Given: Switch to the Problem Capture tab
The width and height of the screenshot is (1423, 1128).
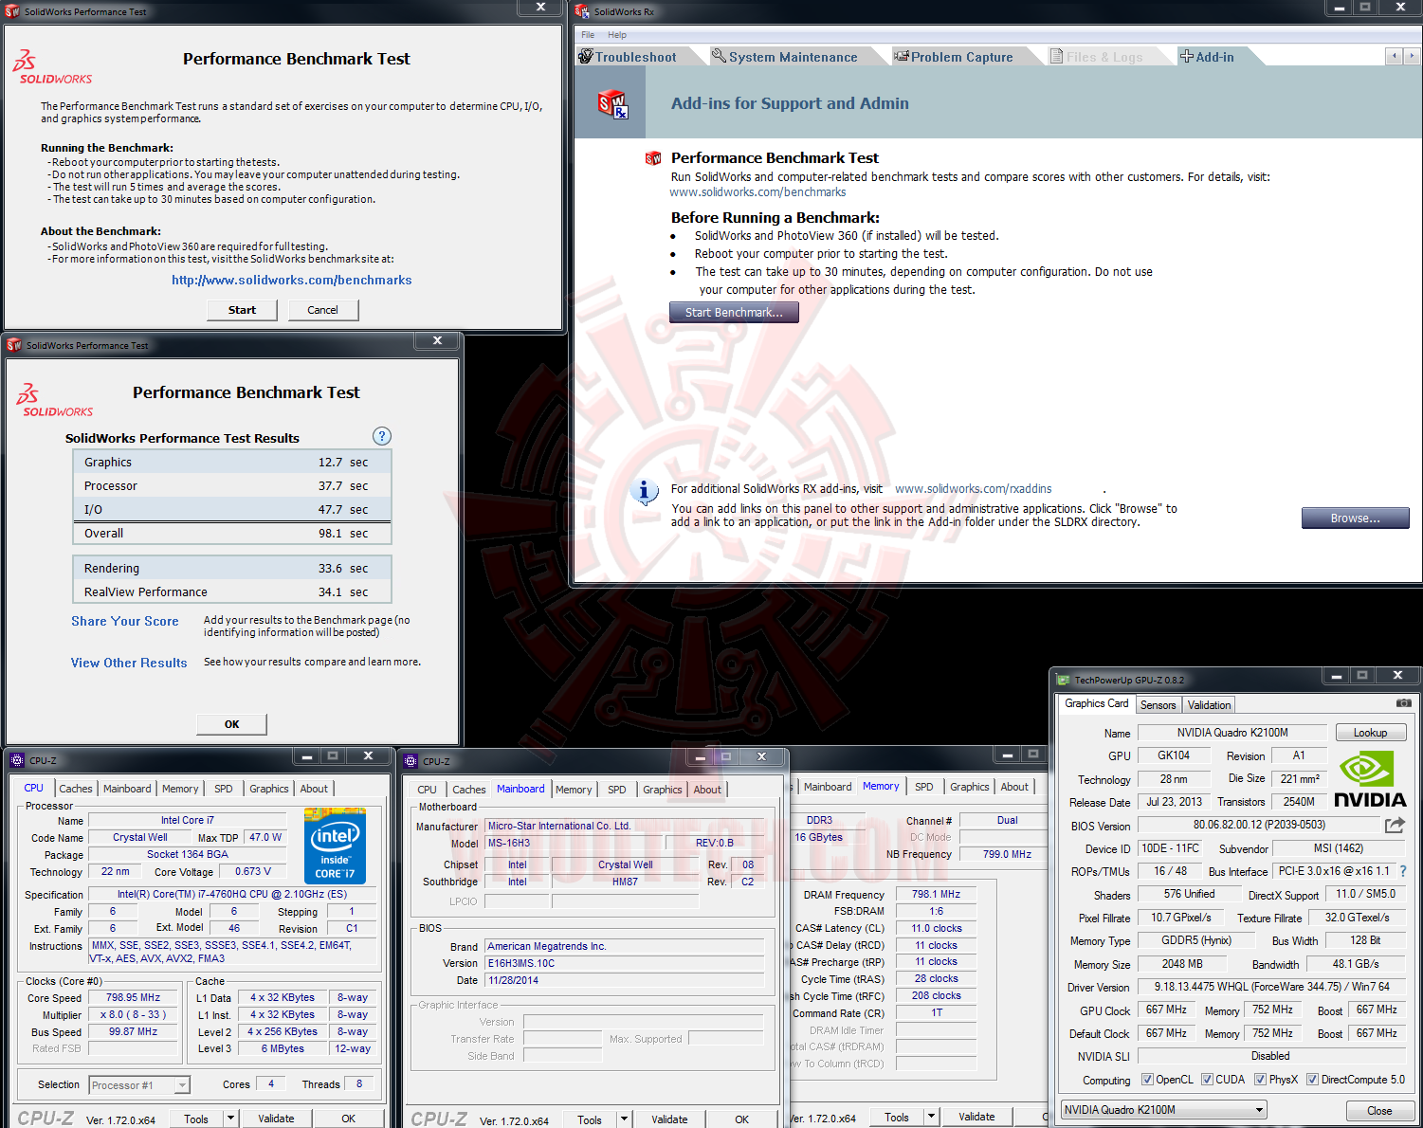Looking at the screenshot, I should 962,57.
